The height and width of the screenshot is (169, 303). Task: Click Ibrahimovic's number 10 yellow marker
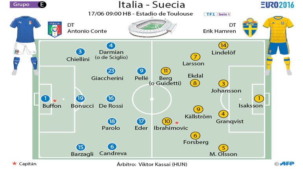(167, 121)
